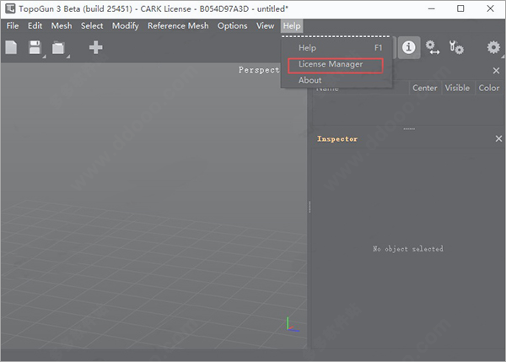Click the gear with arrows icon
Viewport: 506px width, 362px height.
433,47
